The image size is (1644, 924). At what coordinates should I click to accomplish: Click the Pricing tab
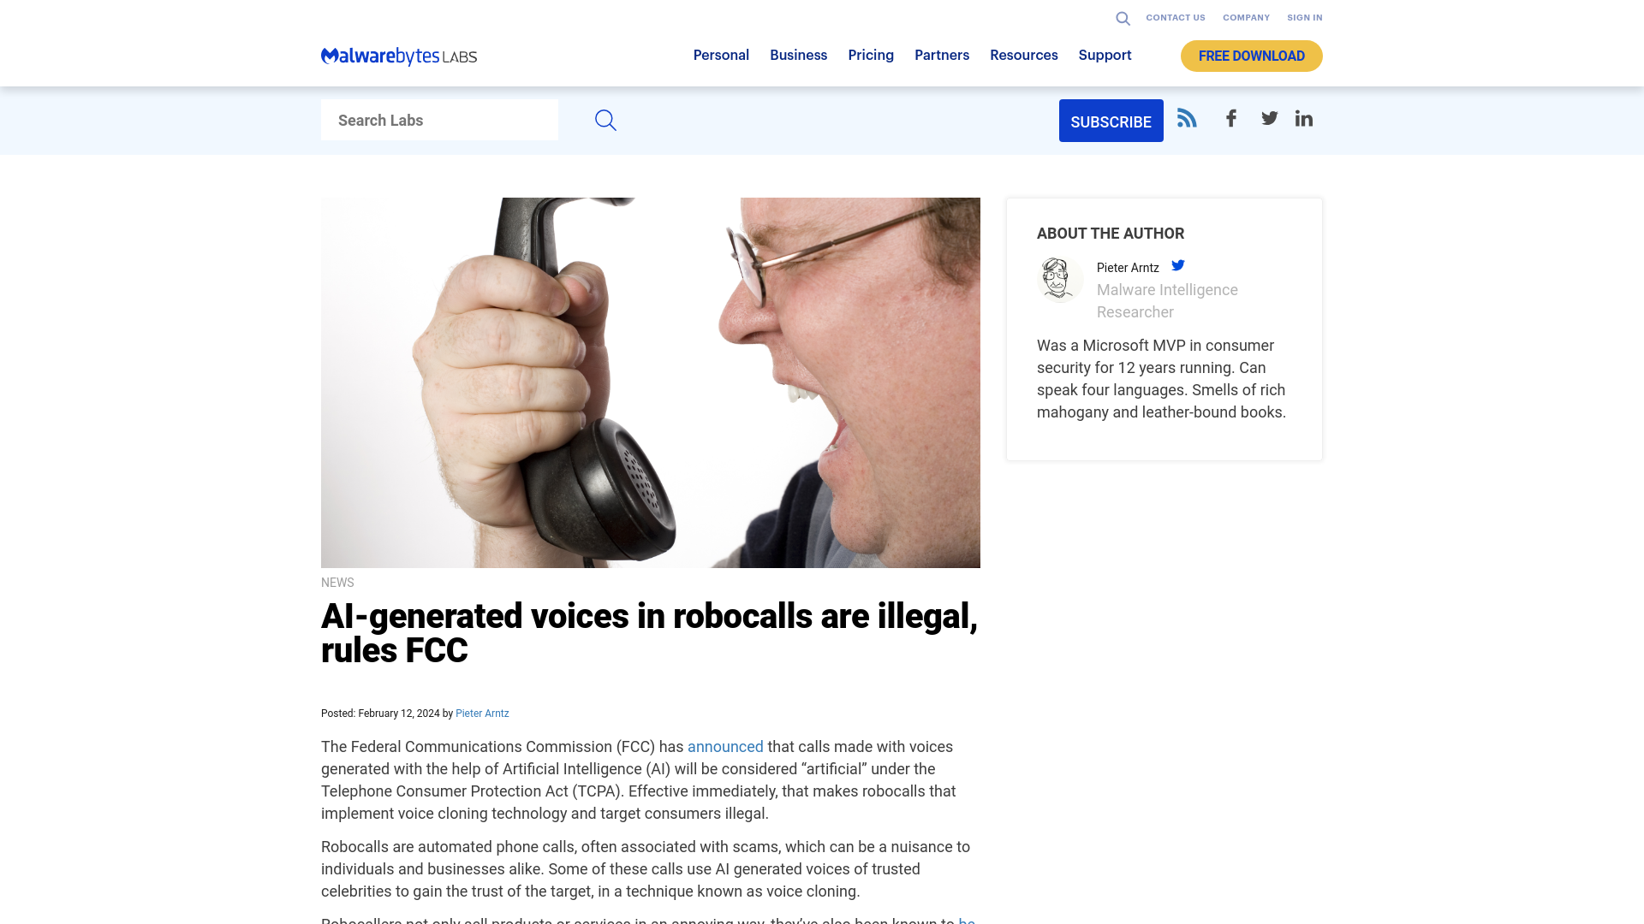point(871,54)
